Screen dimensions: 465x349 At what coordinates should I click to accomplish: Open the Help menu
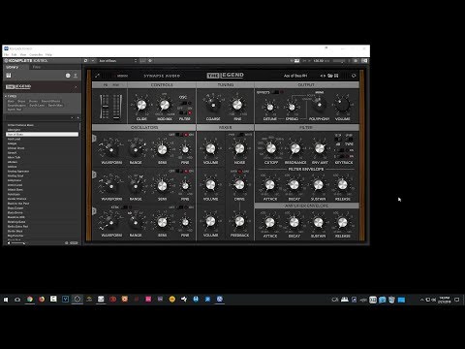(48, 54)
